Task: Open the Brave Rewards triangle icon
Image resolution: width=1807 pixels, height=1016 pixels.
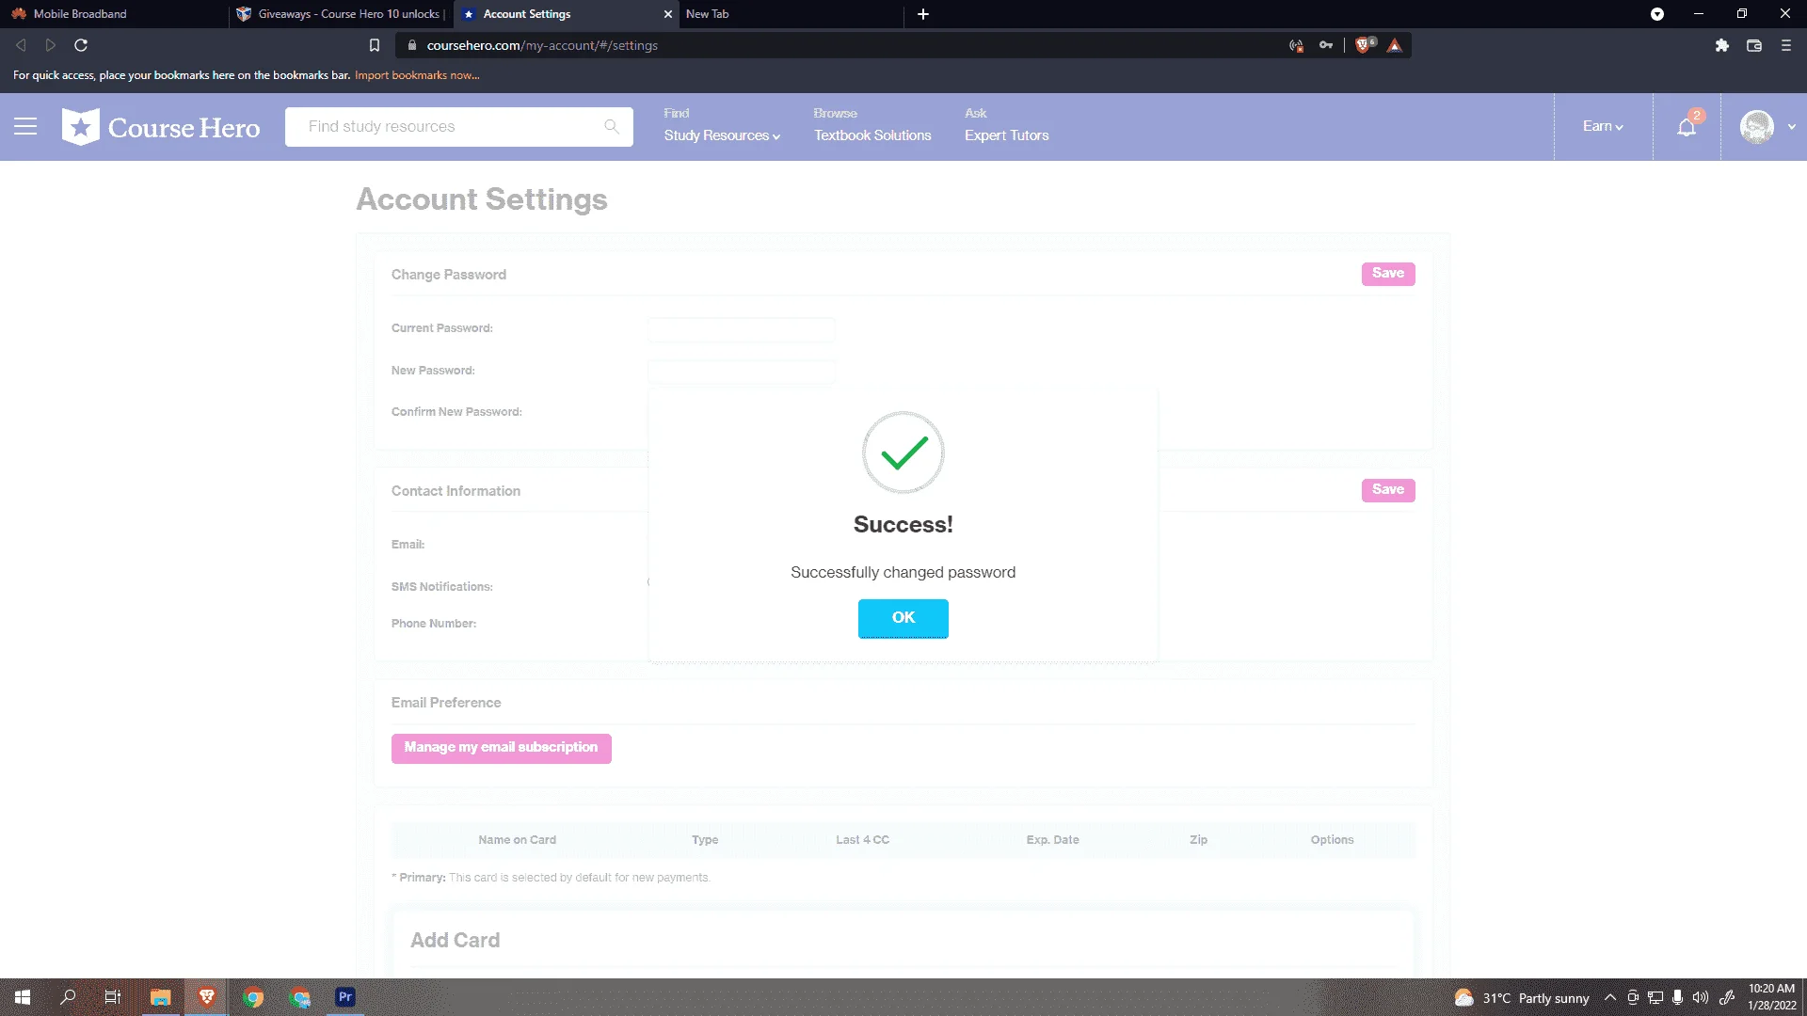Action: point(1395,45)
